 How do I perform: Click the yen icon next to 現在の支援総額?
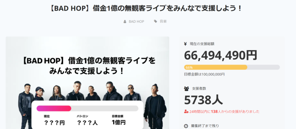pos(185,44)
